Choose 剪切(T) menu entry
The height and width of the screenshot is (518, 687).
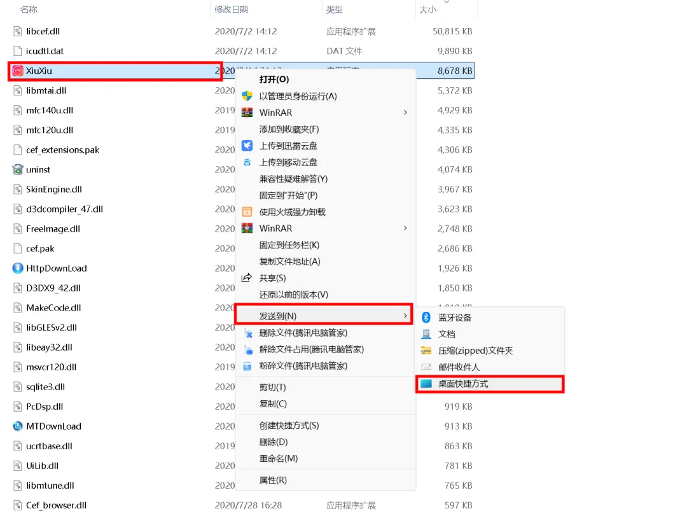click(x=272, y=387)
